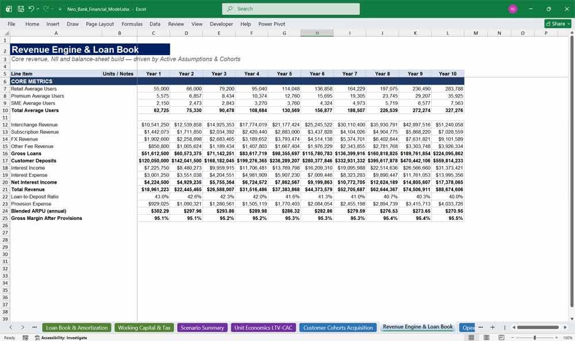Open Scenario Summary sheet tab
The width and height of the screenshot is (575, 341).
click(x=202, y=327)
